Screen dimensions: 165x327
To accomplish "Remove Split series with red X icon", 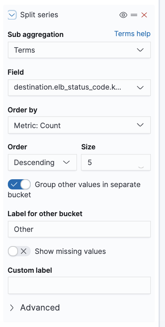I will pos(144,15).
